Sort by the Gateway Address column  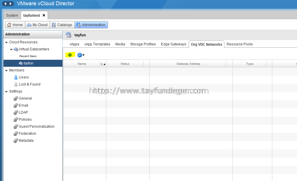point(188,64)
